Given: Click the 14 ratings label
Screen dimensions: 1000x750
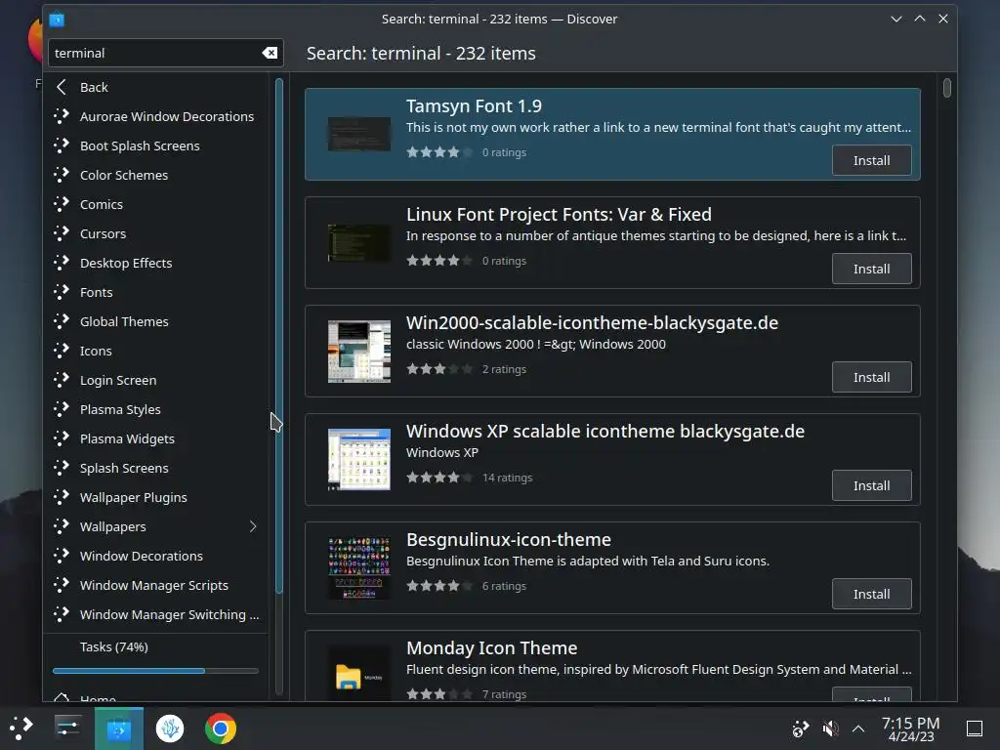Looking at the screenshot, I should (x=507, y=478).
